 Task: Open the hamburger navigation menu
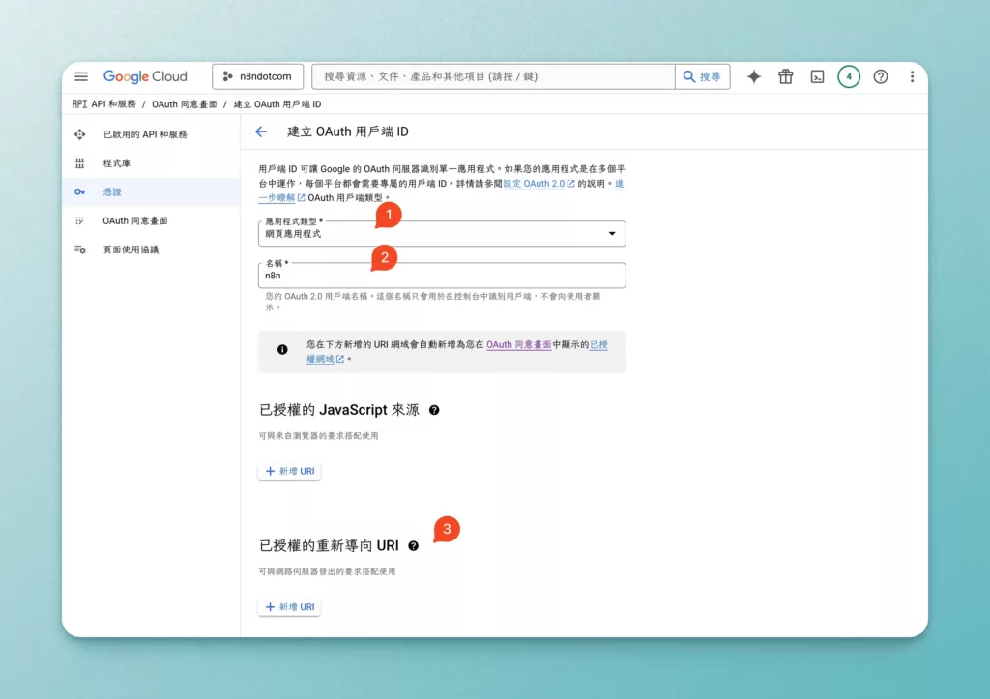tap(81, 76)
